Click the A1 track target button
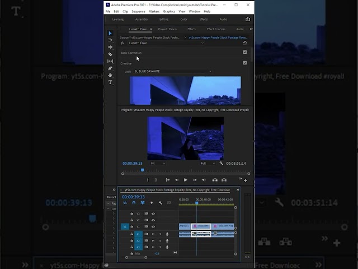 pyautogui.click(x=138, y=234)
